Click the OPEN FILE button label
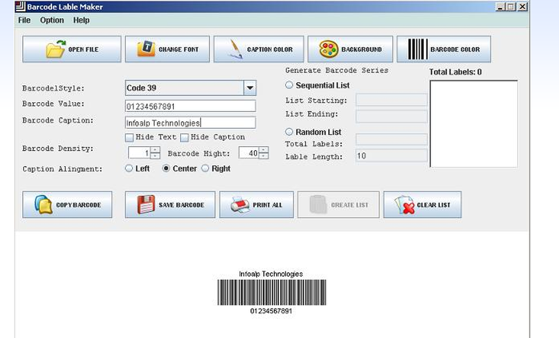 83,50
